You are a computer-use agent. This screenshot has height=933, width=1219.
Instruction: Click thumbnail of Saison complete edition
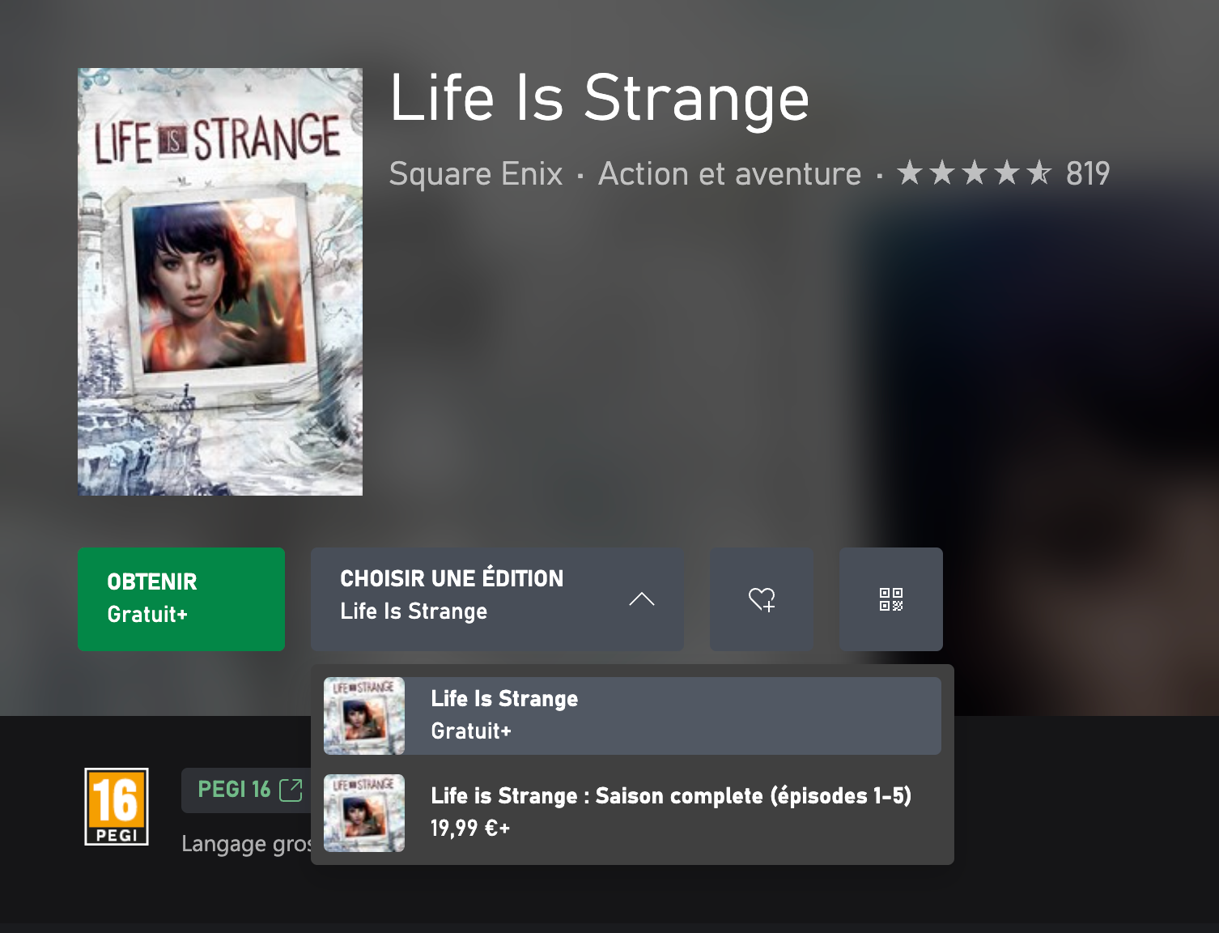point(364,813)
